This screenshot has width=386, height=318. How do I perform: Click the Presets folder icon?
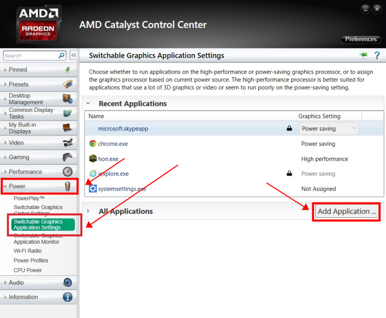click(x=68, y=84)
